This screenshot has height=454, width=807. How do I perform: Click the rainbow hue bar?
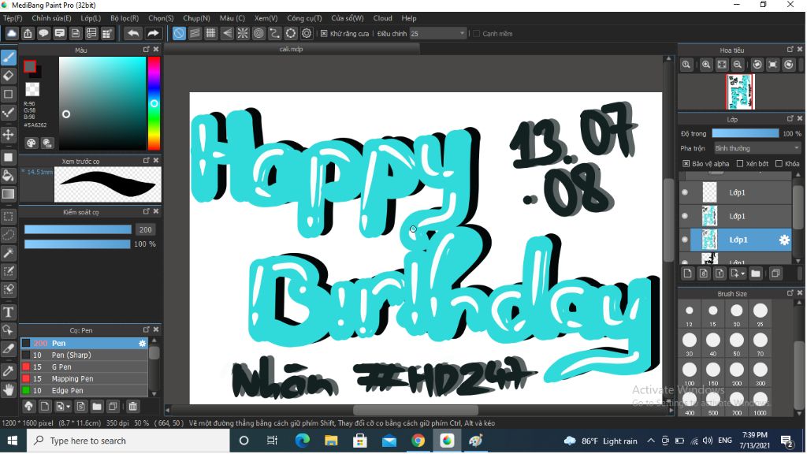coord(154,103)
